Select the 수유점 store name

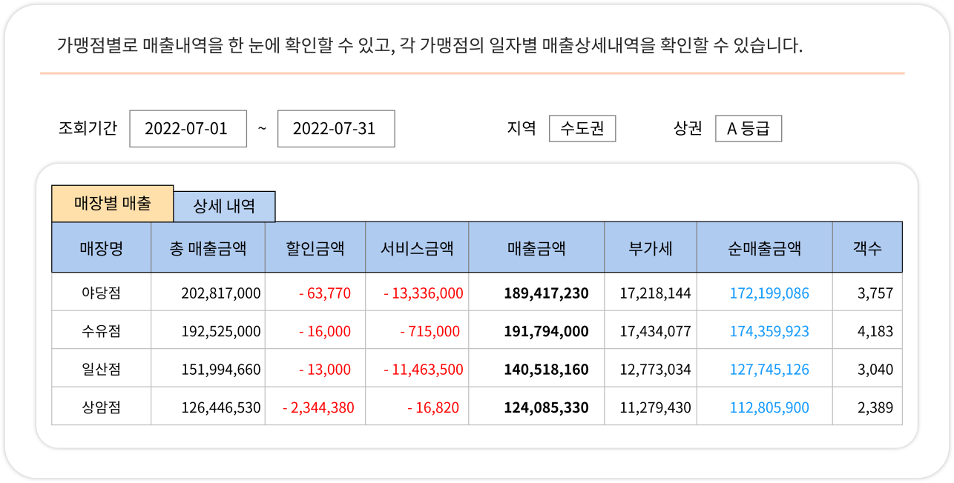pos(100,330)
